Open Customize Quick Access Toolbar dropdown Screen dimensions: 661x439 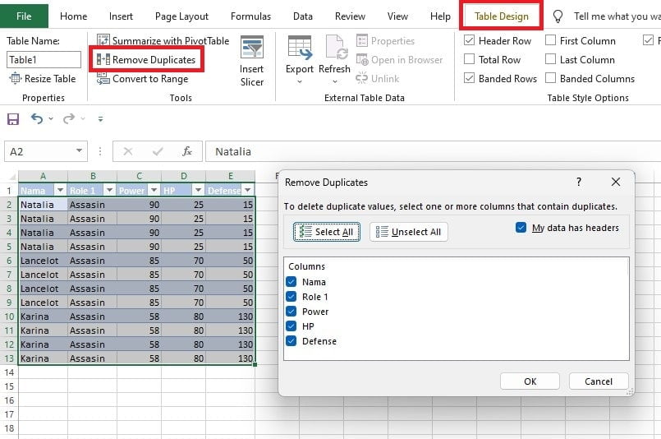point(100,119)
